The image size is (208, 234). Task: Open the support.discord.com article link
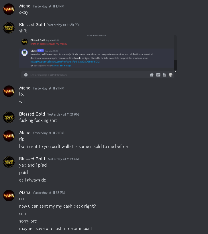[x=65, y=62]
